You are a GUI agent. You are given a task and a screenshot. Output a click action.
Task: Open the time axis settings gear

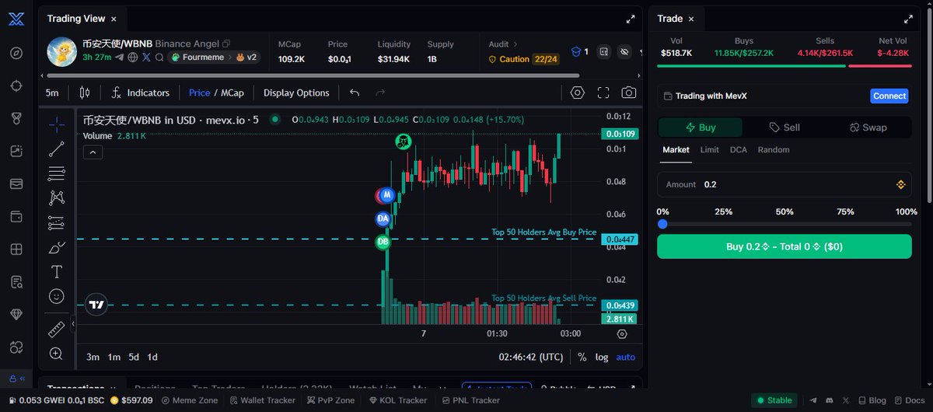click(622, 333)
